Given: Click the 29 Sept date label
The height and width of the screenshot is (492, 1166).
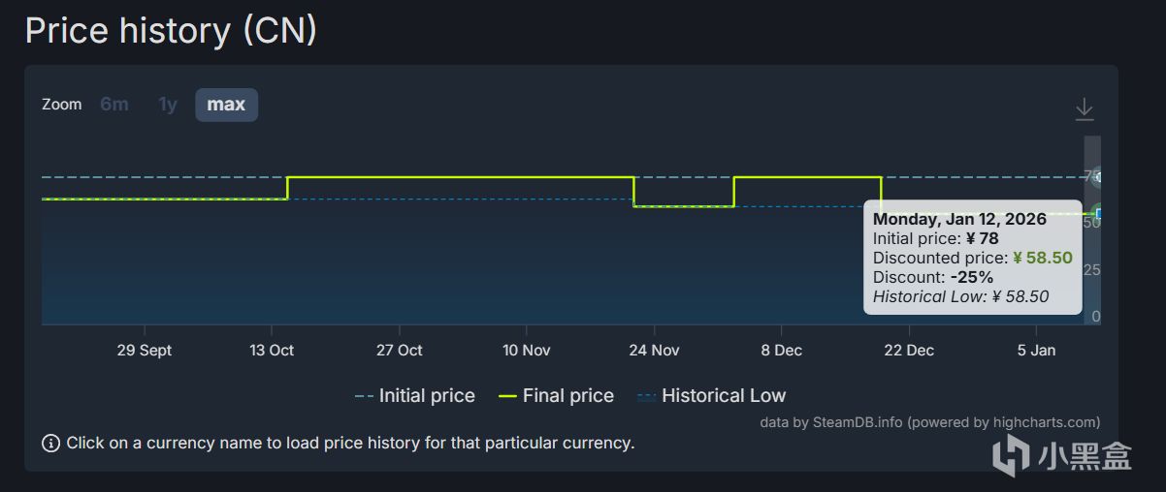Looking at the screenshot, I should [x=145, y=351].
